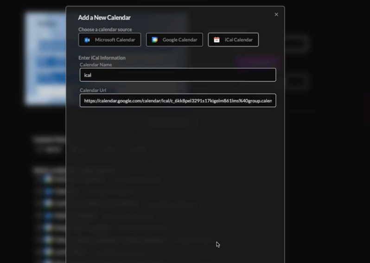The width and height of the screenshot is (370, 263).
Task: Close the Add a New Calendar dialog
Action: click(x=276, y=14)
